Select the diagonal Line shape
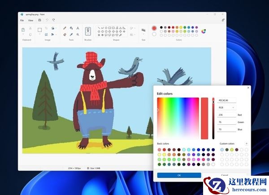269x195 pixels. 99,28
